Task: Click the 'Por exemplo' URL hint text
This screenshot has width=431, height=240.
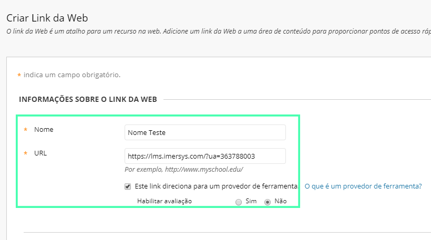Action: click(184, 170)
